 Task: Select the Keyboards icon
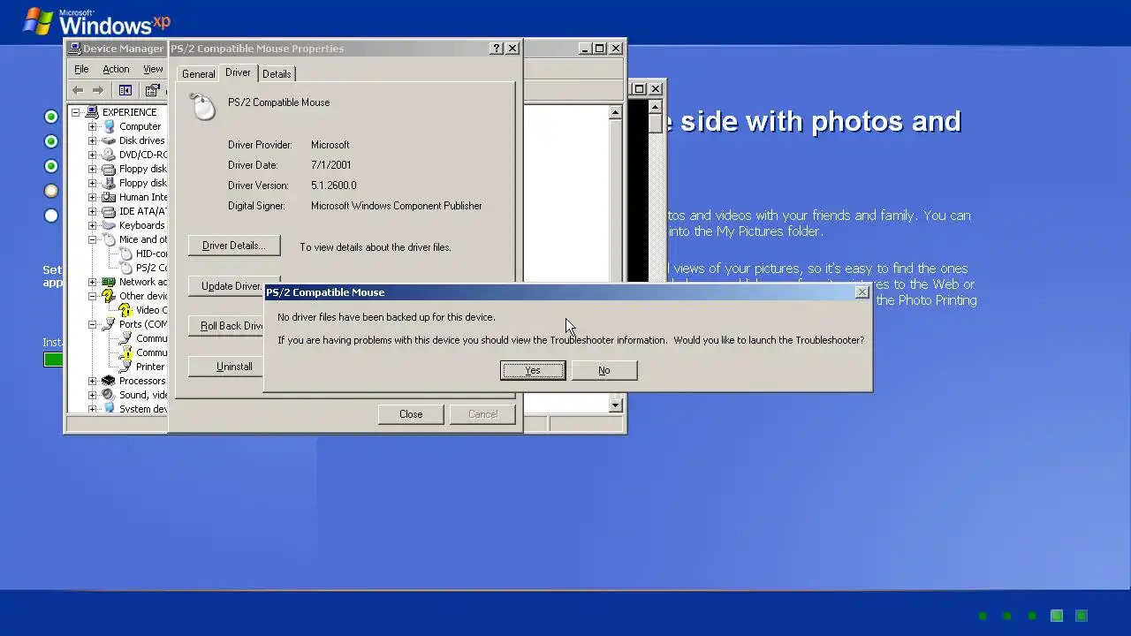click(109, 225)
